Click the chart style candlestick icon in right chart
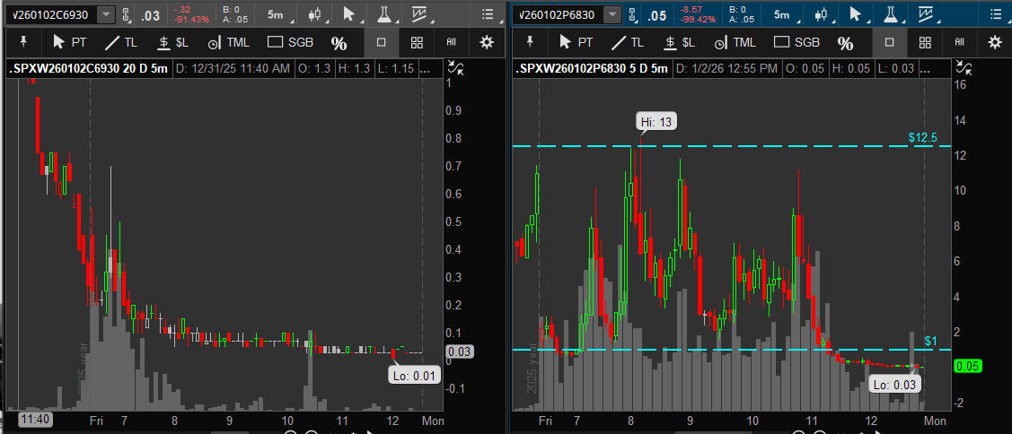Image resolution: width=1012 pixels, height=434 pixels. click(821, 14)
